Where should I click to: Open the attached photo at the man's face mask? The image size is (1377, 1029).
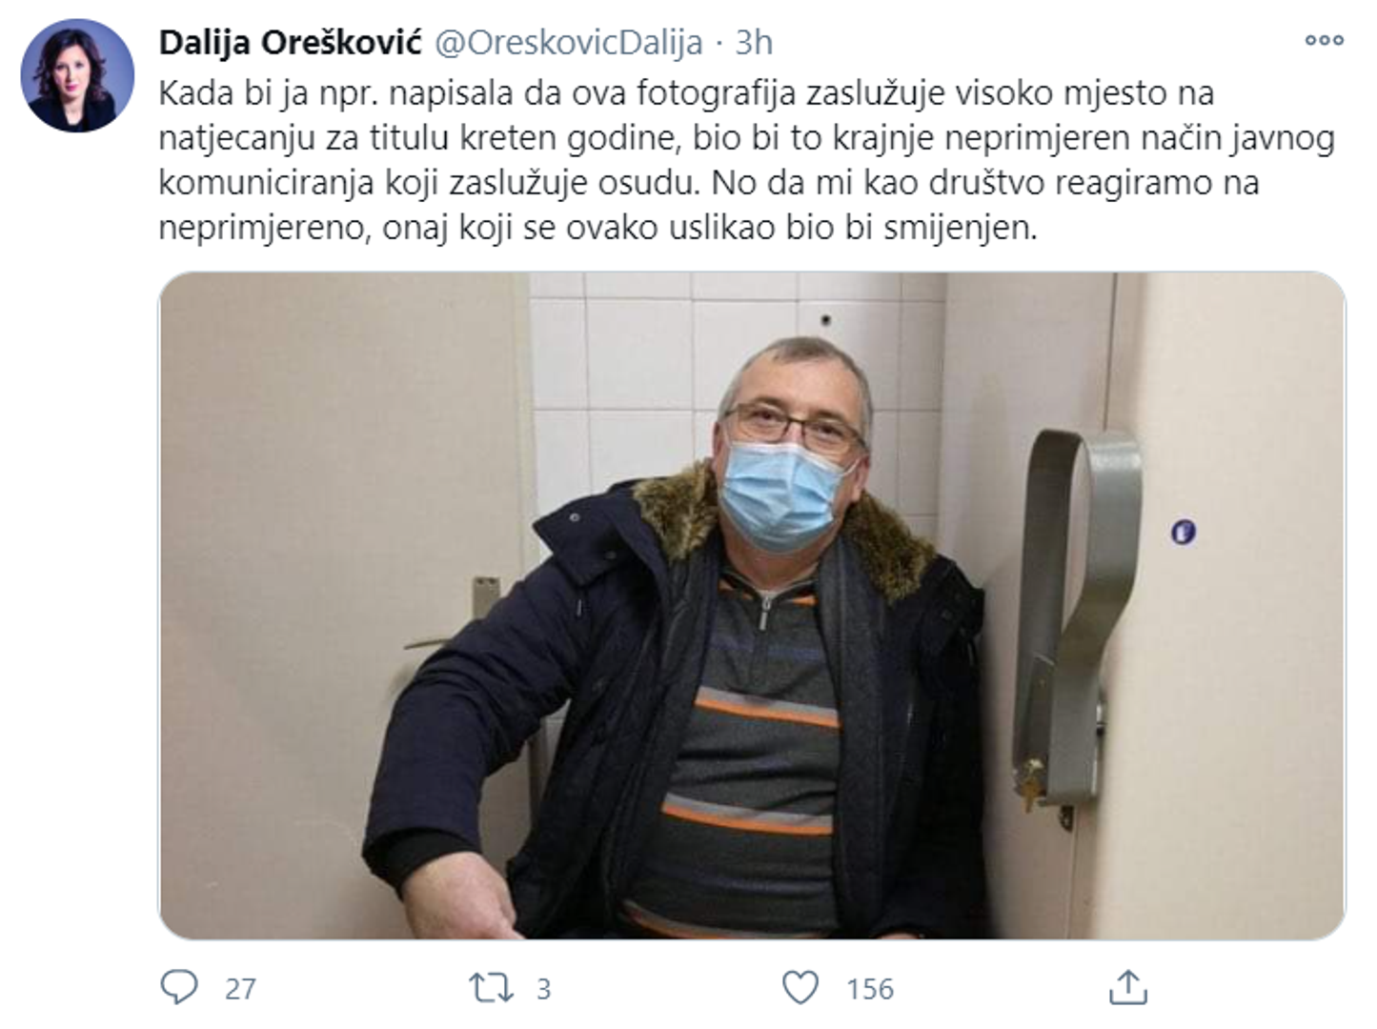(x=781, y=494)
